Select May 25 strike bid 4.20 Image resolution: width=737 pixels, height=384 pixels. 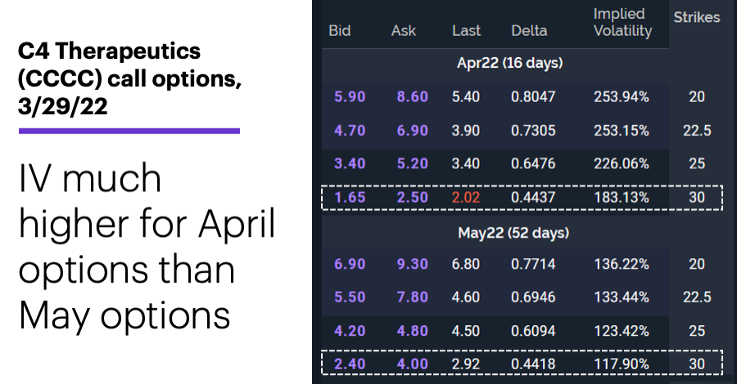(350, 331)
